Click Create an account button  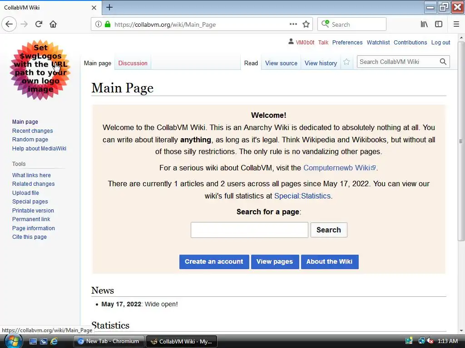[214, 261]
